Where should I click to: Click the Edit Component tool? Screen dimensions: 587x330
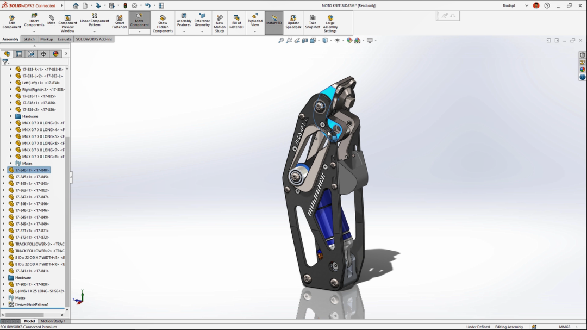click(x=11, y=22)
